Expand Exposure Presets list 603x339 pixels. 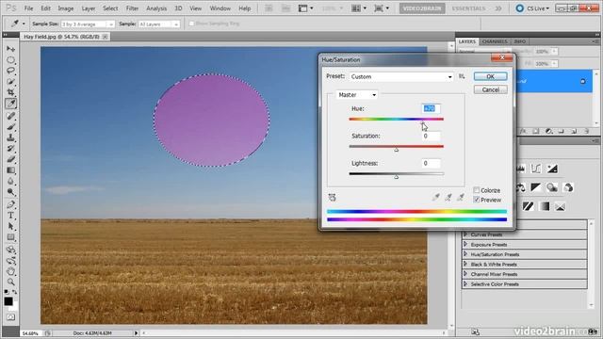(x=465, y=245)
